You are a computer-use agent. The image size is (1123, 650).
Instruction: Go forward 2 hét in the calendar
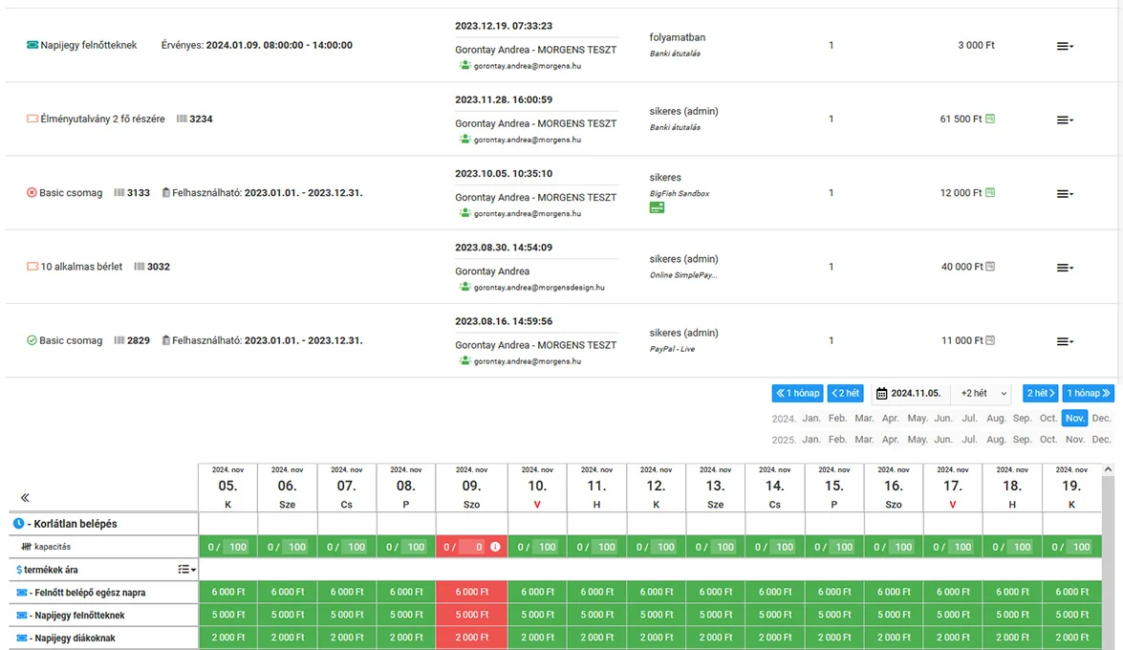click(1040, 393)
